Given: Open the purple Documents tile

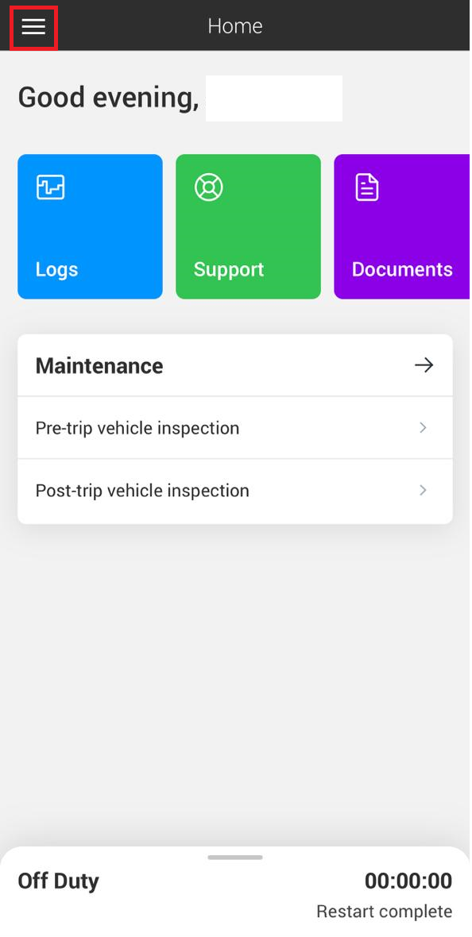Looking at the screenshot, I should [x=402, y=226].
